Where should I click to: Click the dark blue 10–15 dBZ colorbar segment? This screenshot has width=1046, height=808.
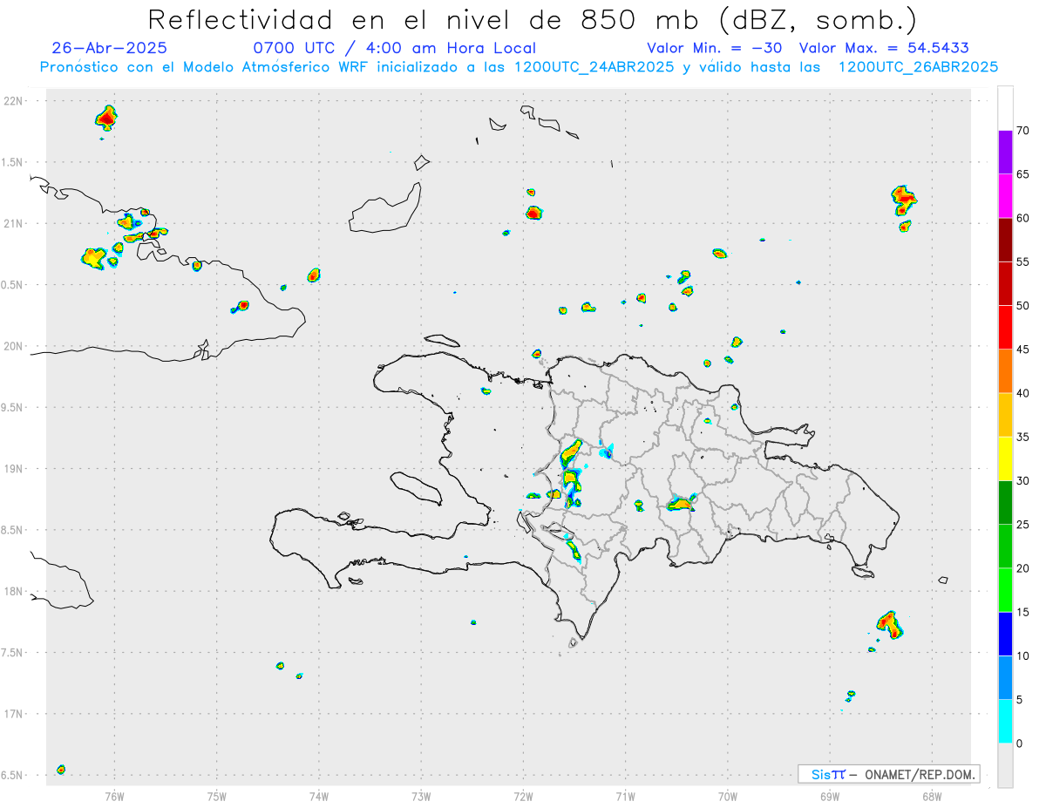1005,634
